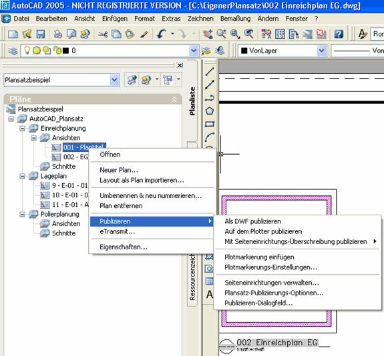This screenshot has width=384, height=356.
Task: Open the DesignCenter icon
Action: pyautogui.click(x=280, y=34)
